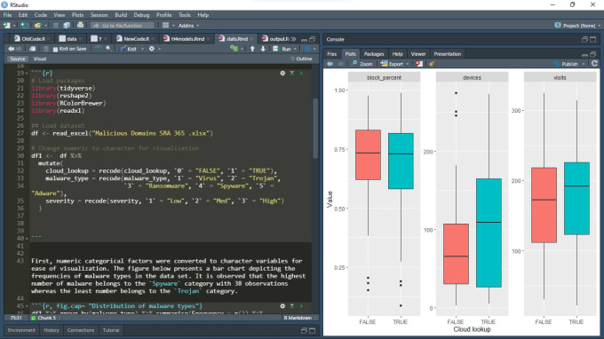This screenshot has height=339, width=604.
Task: Open the Profile menu
Action: (x=163, y=15)
